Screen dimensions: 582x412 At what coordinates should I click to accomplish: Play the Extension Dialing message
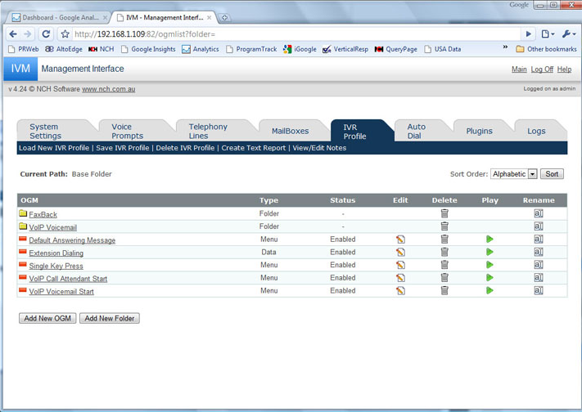490,253
